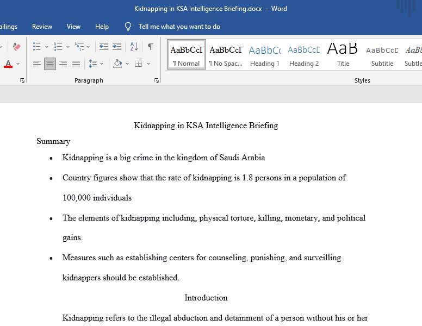Apply the Subtitle style
422x326 pixels.
[382, 54]
